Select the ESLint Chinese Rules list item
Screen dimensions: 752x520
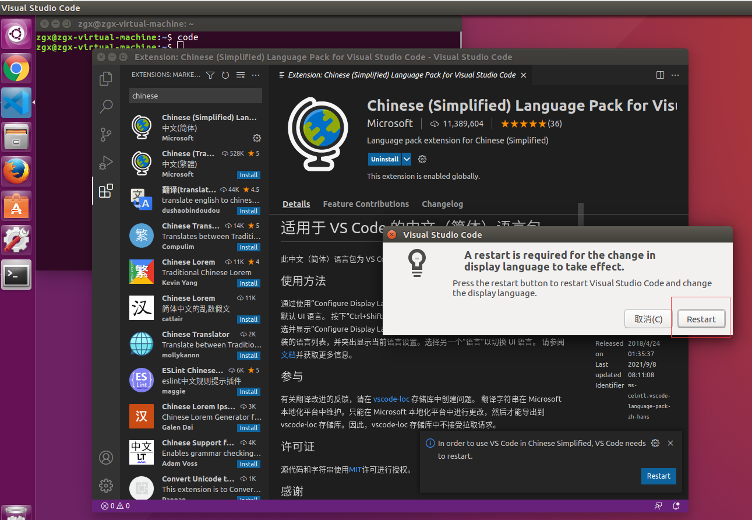coord(194,381)
